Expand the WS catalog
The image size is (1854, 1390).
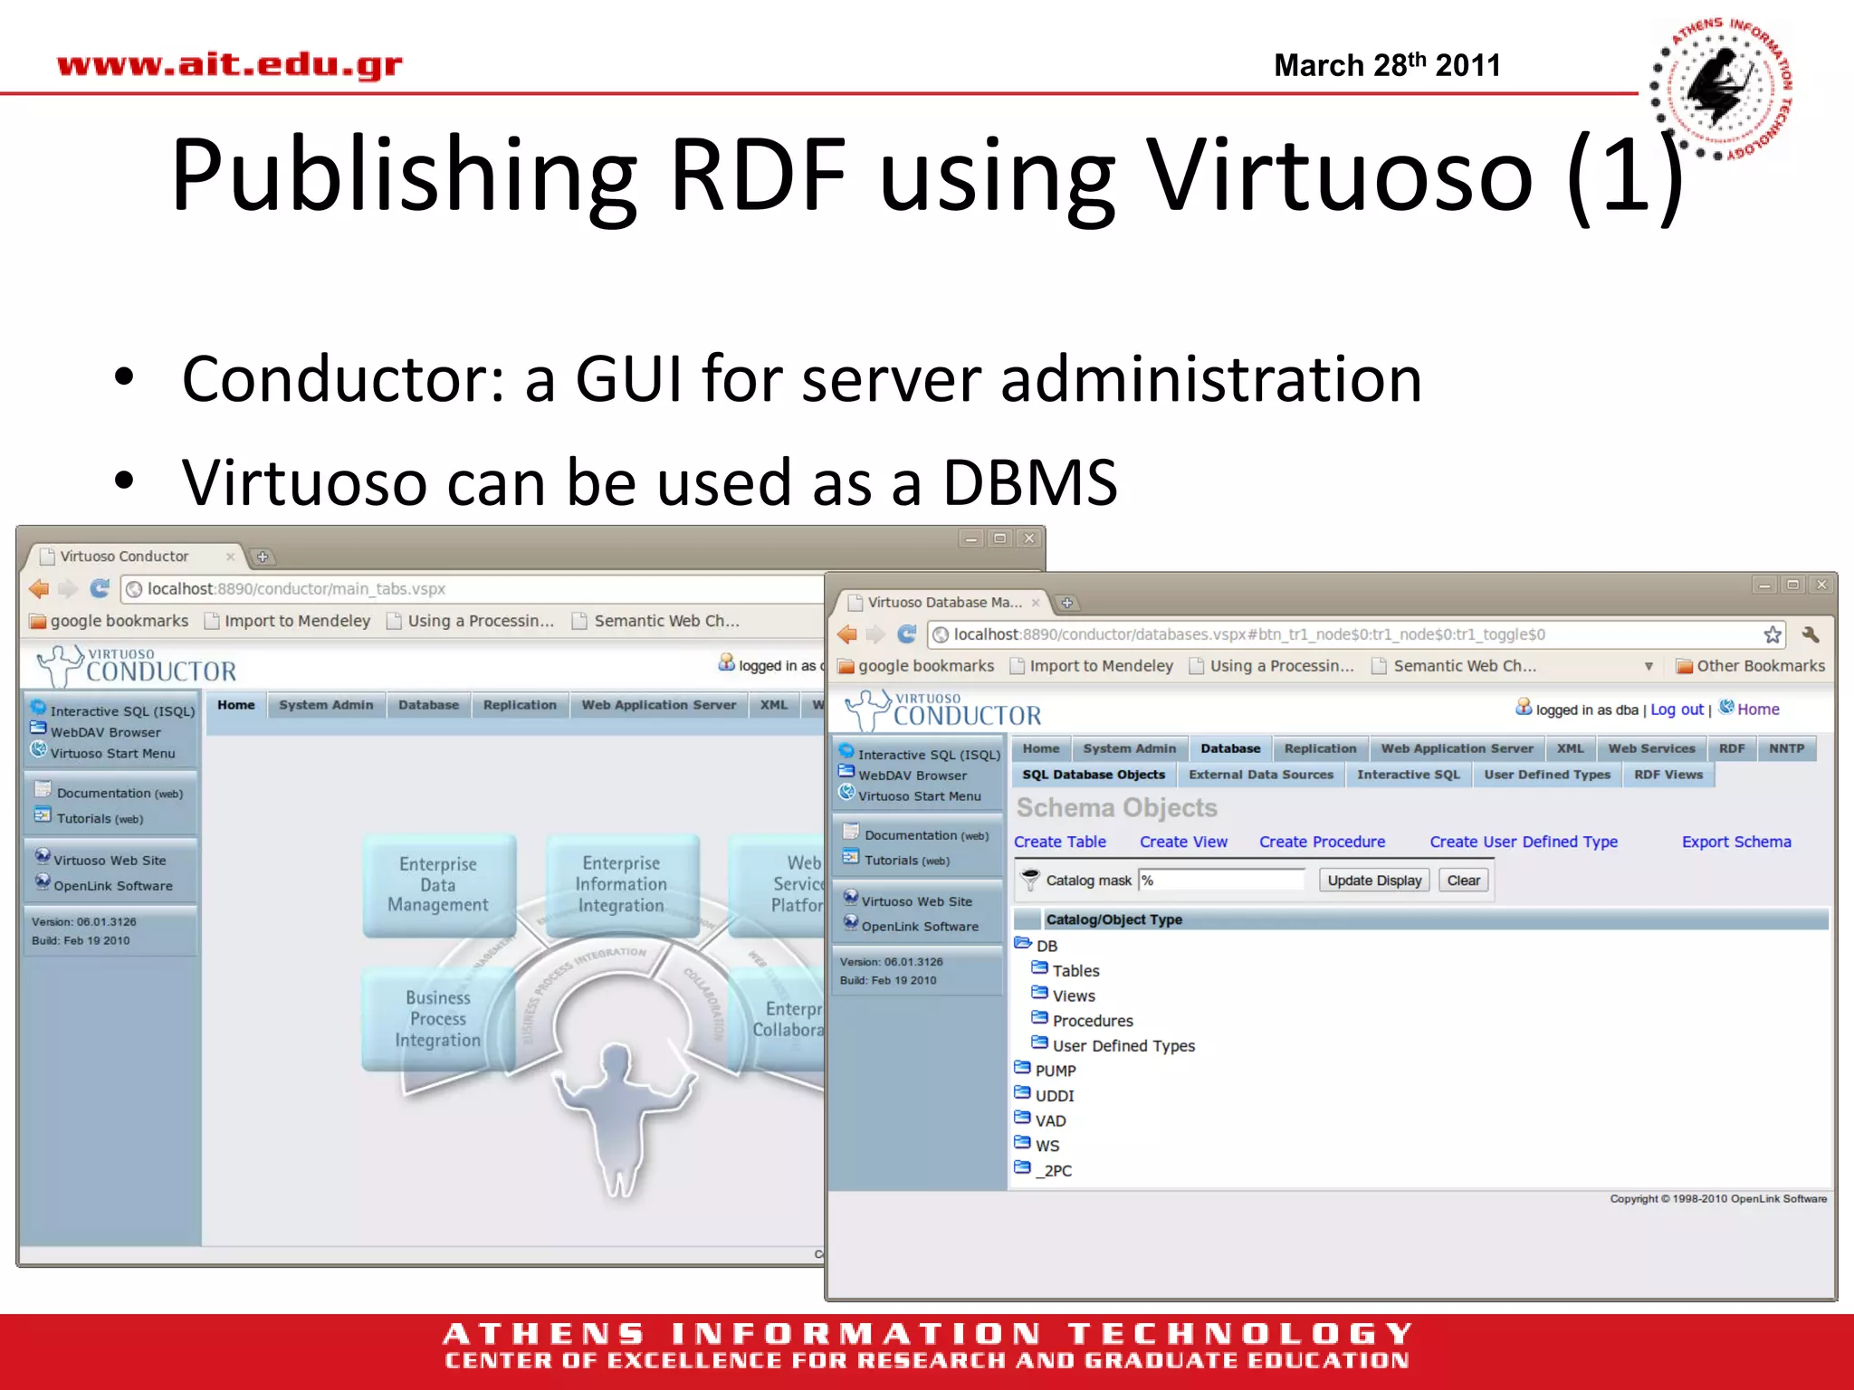(1023, 1143)
